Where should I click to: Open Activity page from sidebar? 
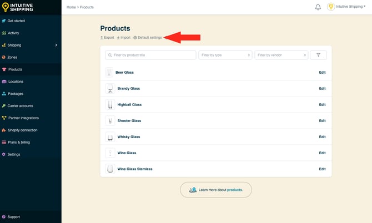13,33
